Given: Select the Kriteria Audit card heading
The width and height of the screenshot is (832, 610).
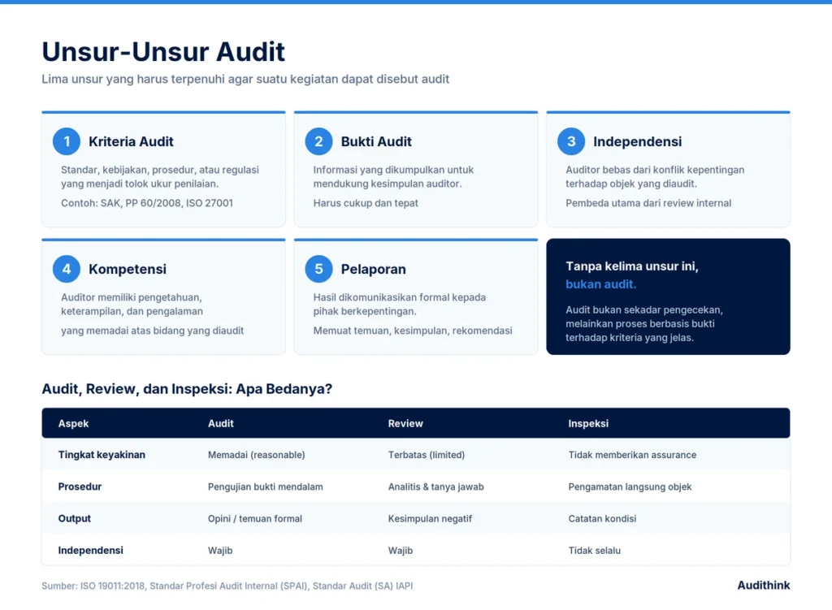Looking at the screenshot, I should tap(131, 141).
